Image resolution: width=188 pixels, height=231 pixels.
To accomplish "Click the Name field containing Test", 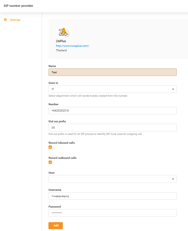I will pos(112,72).
